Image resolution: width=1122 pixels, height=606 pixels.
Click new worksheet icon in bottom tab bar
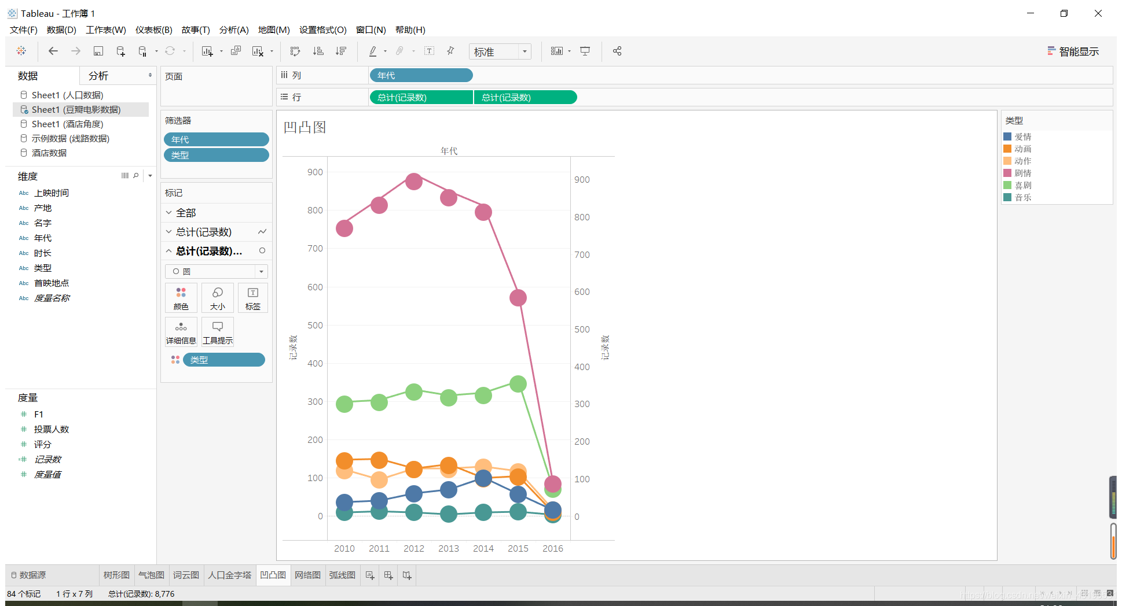370,575
